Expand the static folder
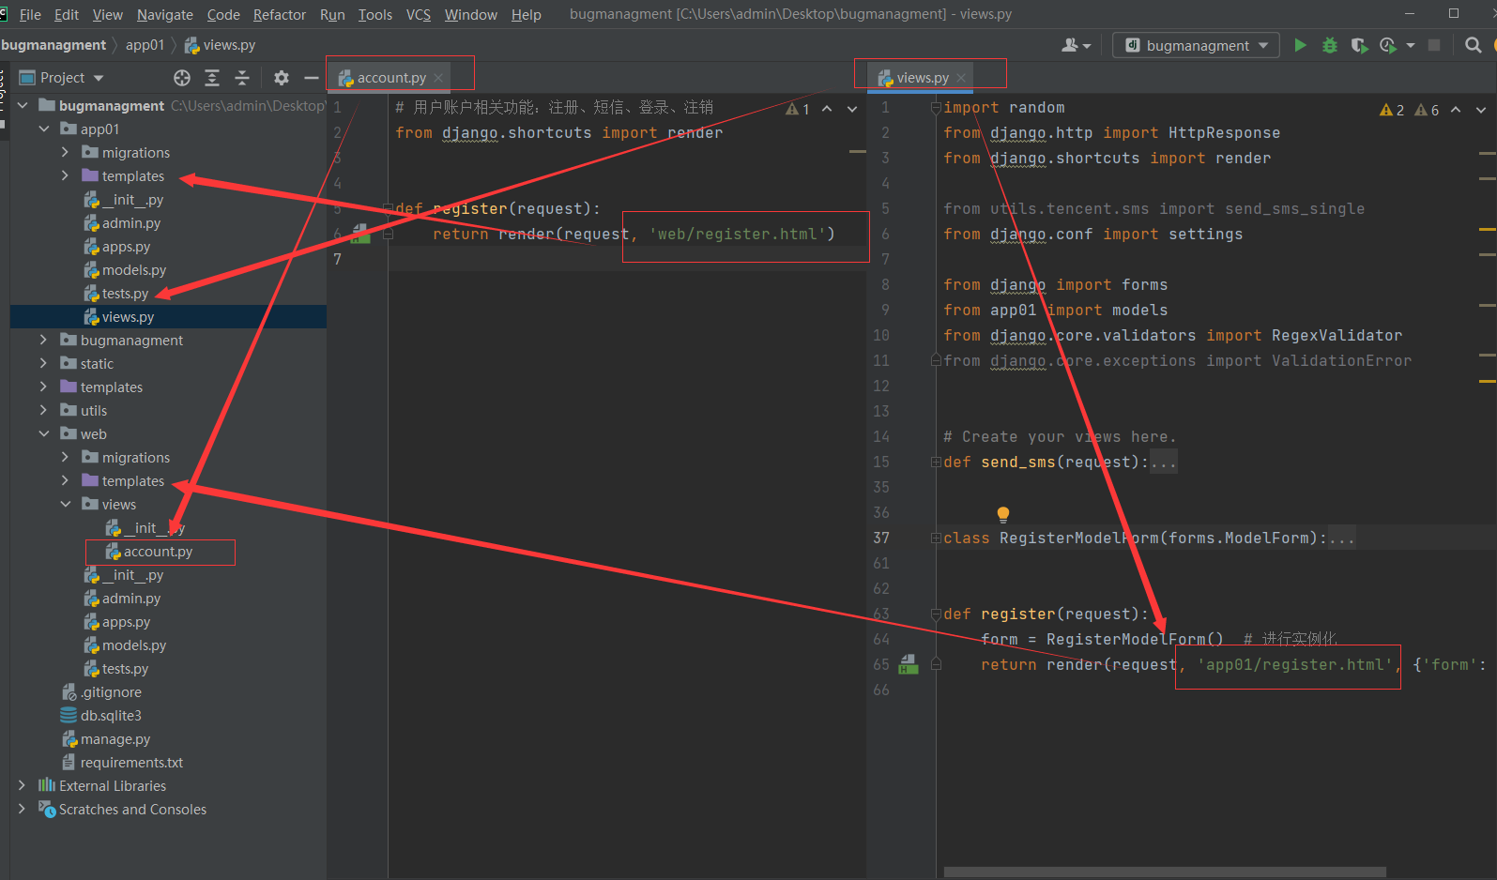 [43, 363]
